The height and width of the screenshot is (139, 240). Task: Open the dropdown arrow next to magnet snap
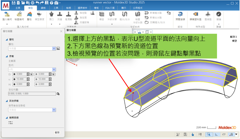[x=236, y=134]
